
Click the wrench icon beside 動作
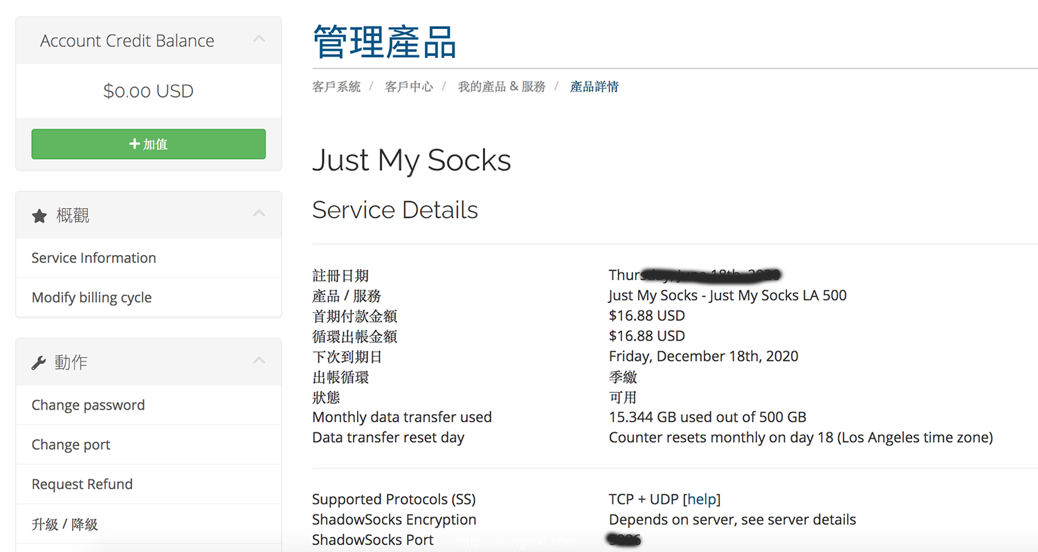(x=39, y=362)
